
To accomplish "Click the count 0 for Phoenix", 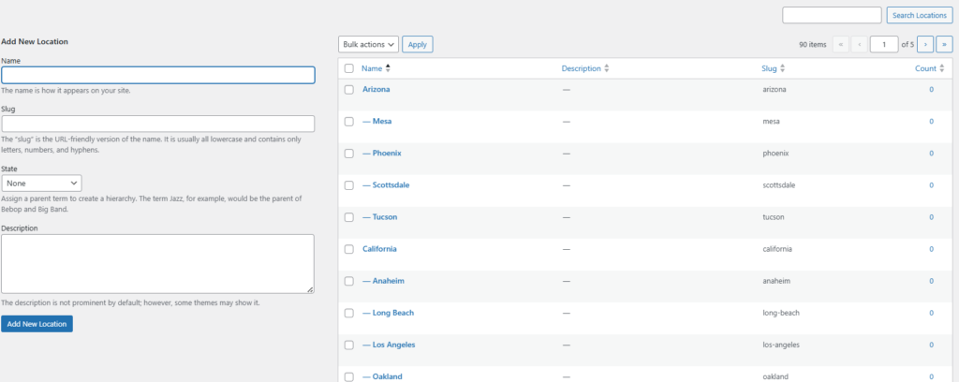I will (x=932, y=153).
